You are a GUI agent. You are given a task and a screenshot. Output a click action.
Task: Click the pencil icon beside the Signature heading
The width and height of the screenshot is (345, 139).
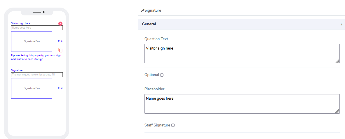click(x=142, y=10)
